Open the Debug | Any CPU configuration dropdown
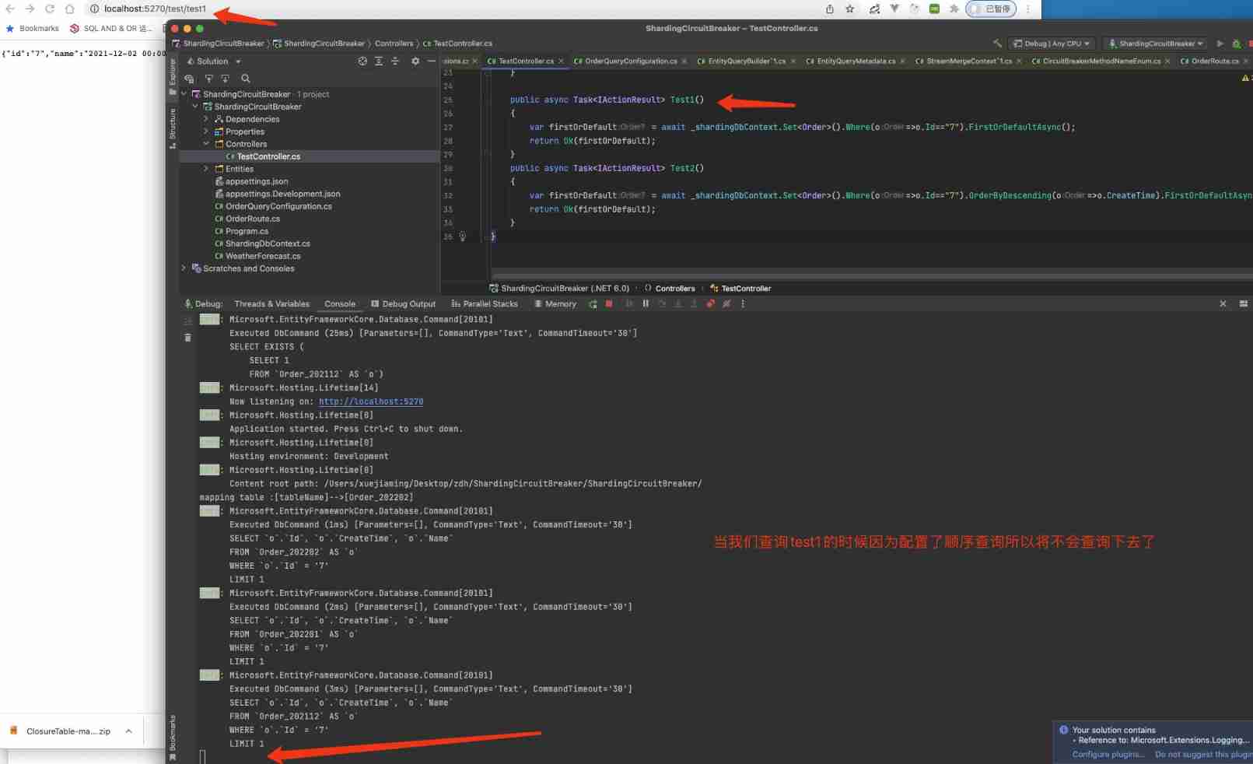The height and width of the screenshot is (764, 1253). pyautogui.click(x=1052, y=44)
